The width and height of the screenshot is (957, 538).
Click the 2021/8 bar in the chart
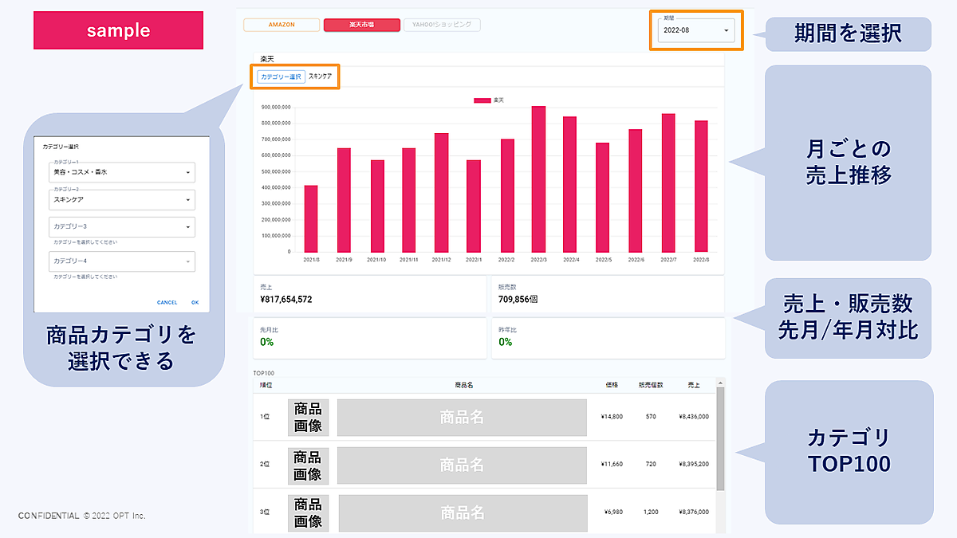tap(311, 219)
